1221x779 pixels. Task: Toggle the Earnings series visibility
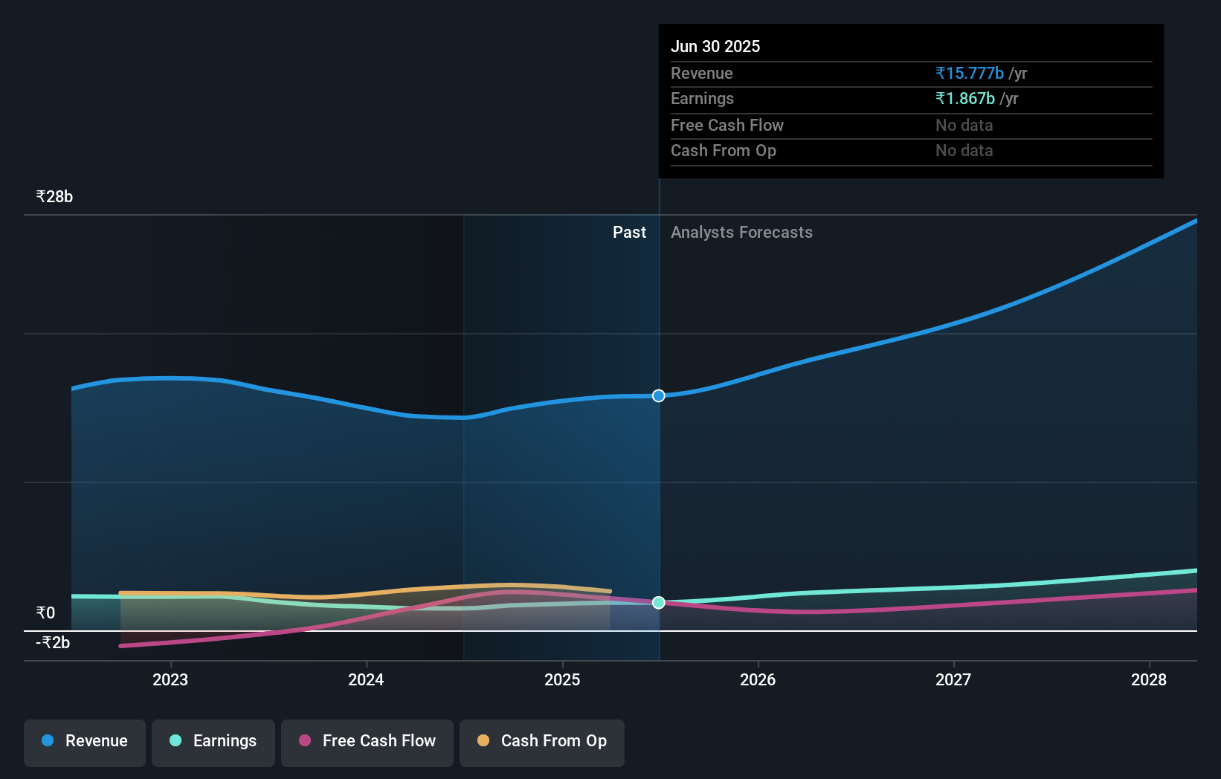click(213, 741)
